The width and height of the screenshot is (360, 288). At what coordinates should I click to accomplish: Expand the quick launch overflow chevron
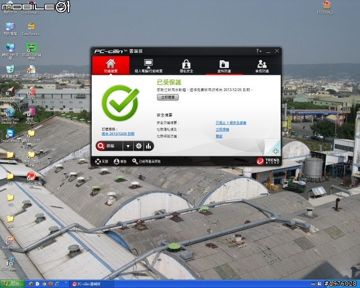pyautogui.click(x=66, y=282)
